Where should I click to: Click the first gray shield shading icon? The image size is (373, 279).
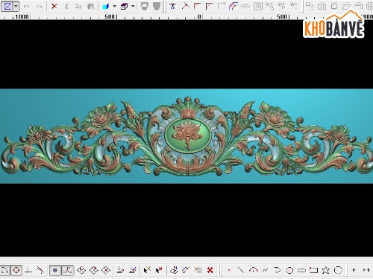point(145,6)
